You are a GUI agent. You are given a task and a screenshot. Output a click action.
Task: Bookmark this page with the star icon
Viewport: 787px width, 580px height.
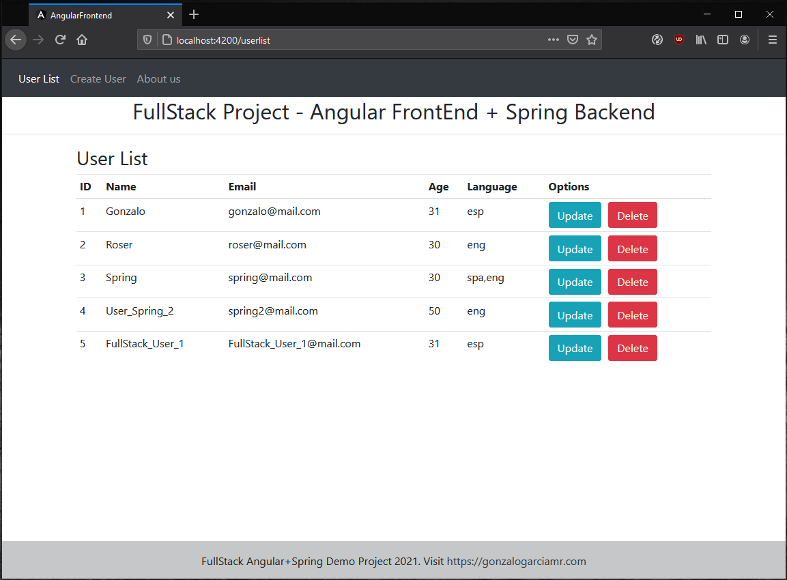click(x=592, y=40)
